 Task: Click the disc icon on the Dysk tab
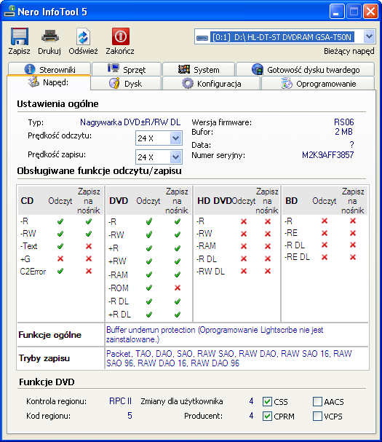[114, 84]
